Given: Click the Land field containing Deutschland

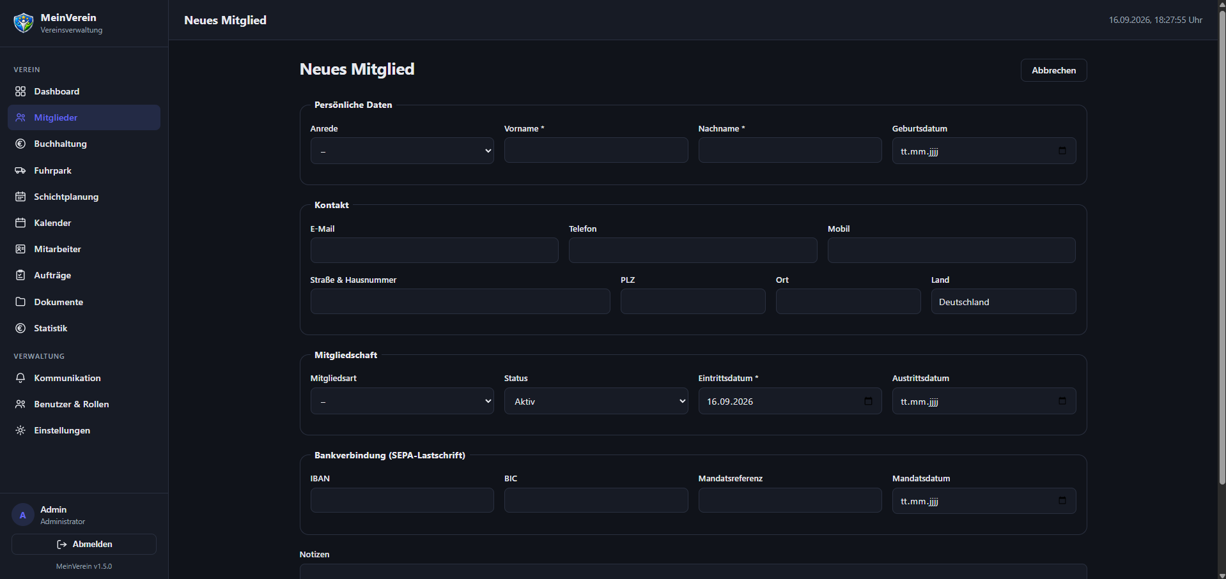Looking at the screenshot, I should pyautogui.click(x=1004, y=301).
